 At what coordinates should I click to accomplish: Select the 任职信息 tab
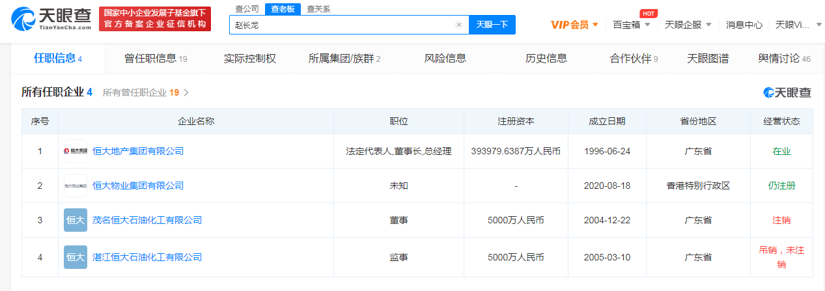tap(58, 58)
